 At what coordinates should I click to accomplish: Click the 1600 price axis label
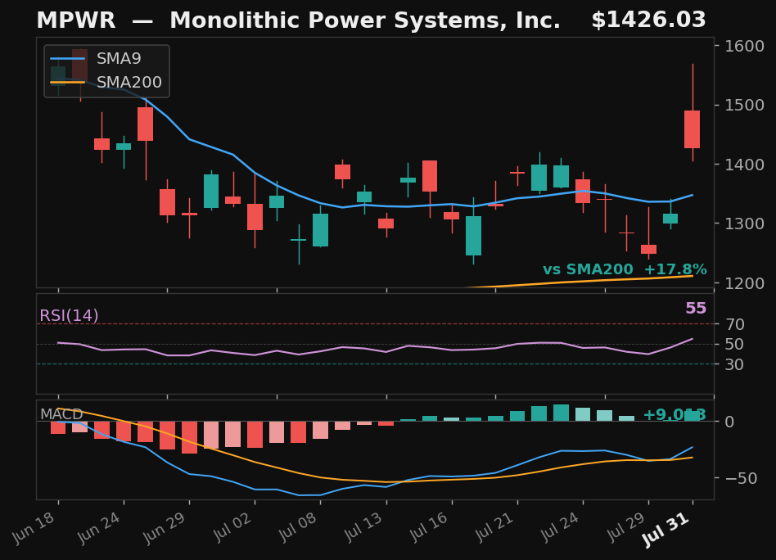(744, 46)
